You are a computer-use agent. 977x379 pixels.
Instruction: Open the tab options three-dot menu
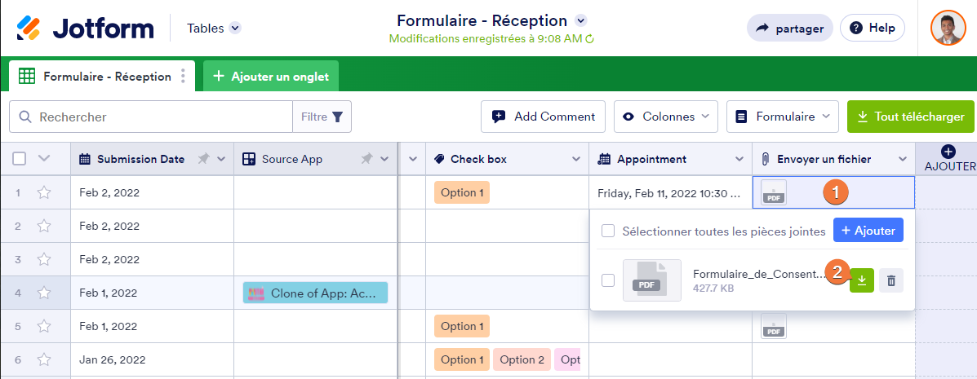(x=183, y=77)
